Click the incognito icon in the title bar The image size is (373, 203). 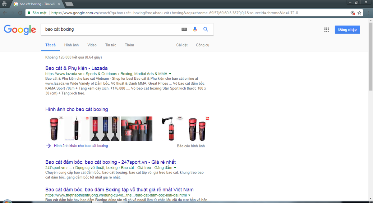point(4,4)
